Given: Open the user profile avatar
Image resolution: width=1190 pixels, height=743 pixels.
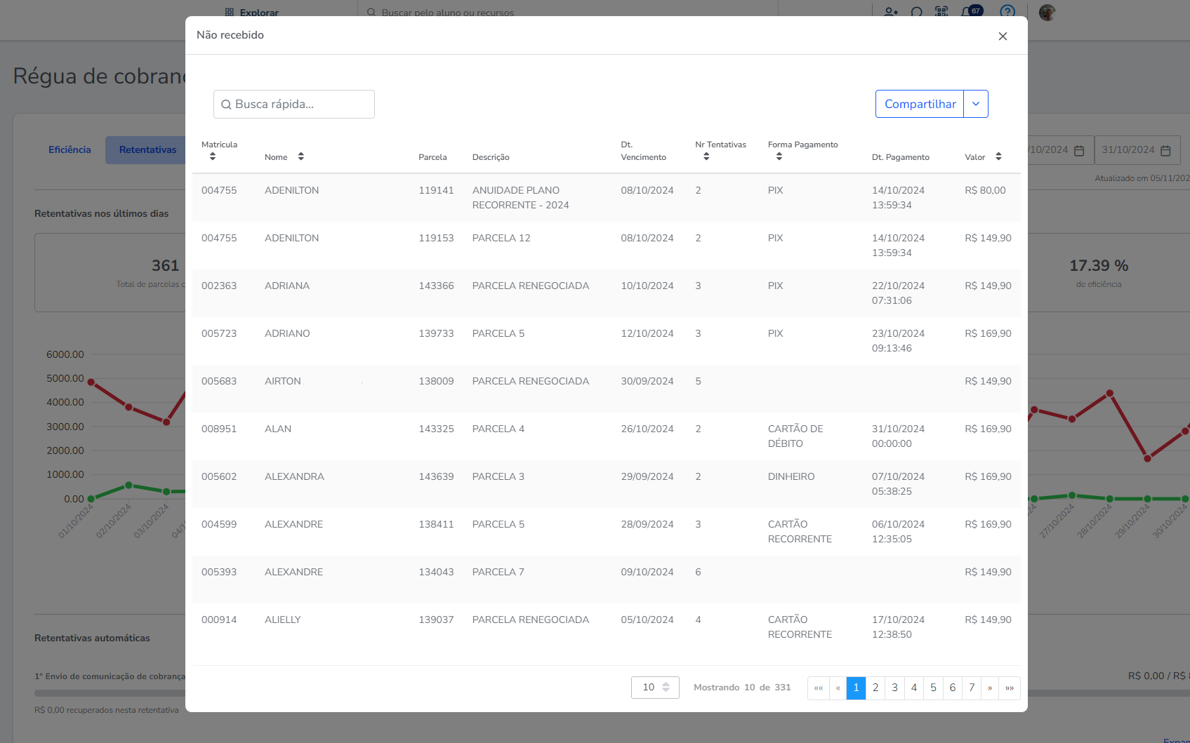Looking at the screenshot, I should 1047,13.
